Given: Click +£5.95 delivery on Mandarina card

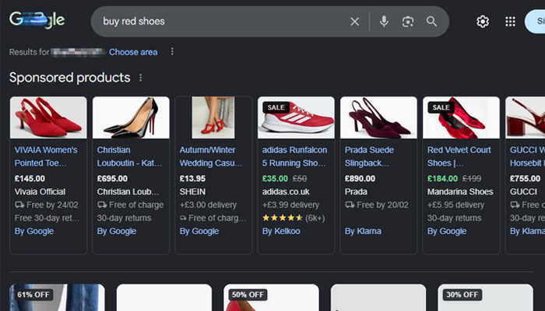Looking at the screenshot, I should coord(455,205).
